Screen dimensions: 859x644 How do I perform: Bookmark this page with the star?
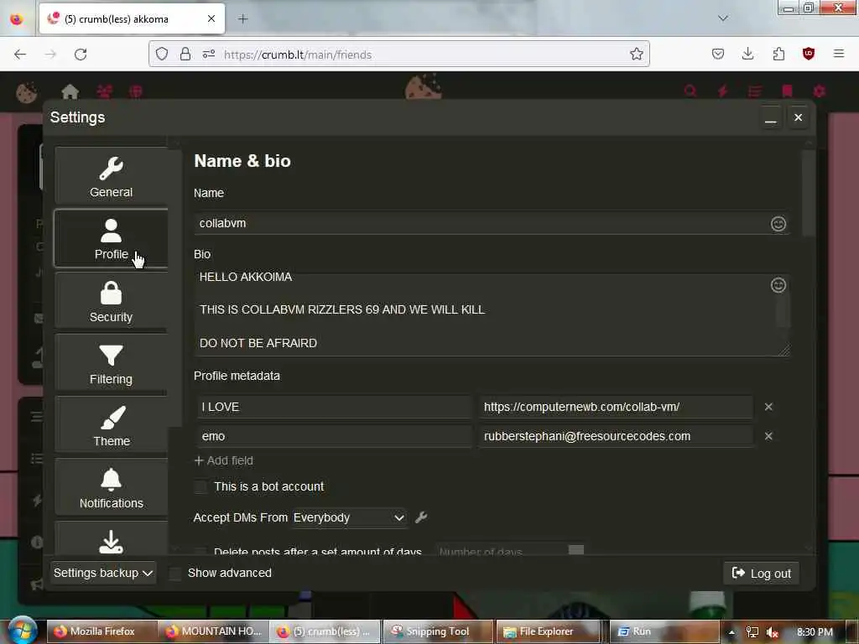(636, 55)
